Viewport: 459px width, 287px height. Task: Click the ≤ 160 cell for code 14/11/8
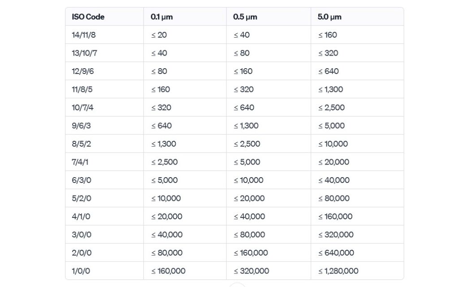328,35
